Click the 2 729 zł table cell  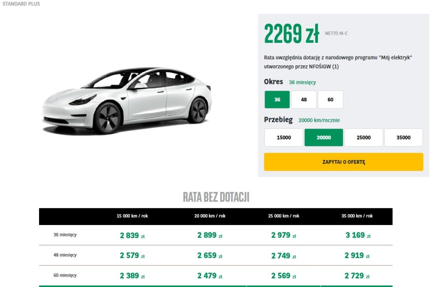pos(357,276)
